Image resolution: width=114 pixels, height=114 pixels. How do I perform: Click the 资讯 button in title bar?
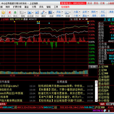90,3
